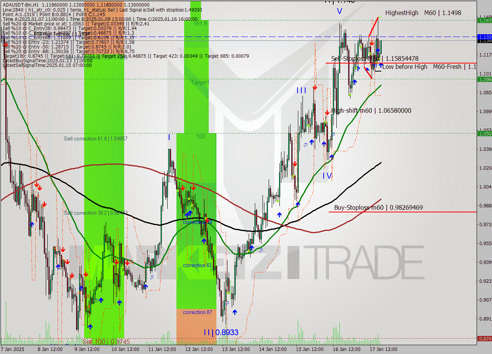Click the green 1.147 price tag
Screen dimensions: 492x354
pyautogui.click(x=484, y=20)
